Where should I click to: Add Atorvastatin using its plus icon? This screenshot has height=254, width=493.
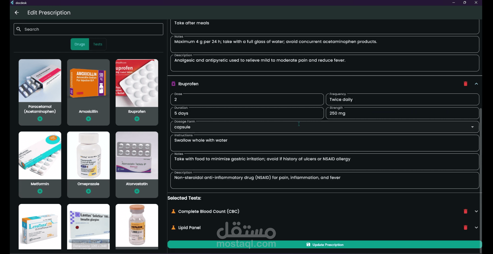tap(137, 191)
